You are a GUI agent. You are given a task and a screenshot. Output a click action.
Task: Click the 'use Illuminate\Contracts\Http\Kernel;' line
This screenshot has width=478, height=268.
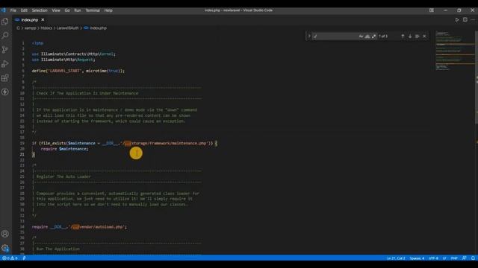[x=74, y=54]
